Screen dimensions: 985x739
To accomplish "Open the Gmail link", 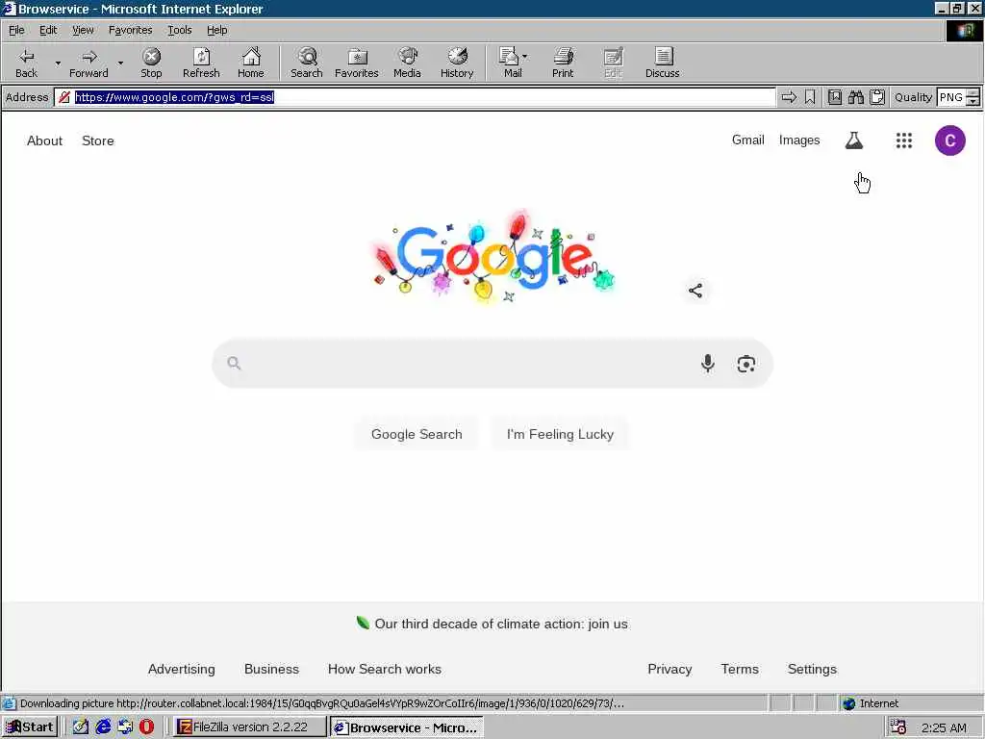I will point(747,140).
